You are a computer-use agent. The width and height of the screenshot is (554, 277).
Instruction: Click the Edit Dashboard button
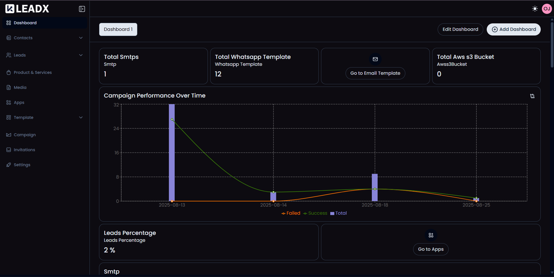point(460,29)
